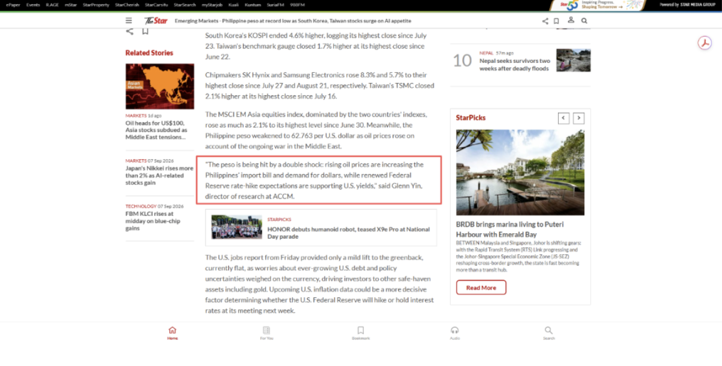Click MARKETS label above Oil heads story
The width and height of the screenshot is (722, 366).
click(x=136, y=115)
